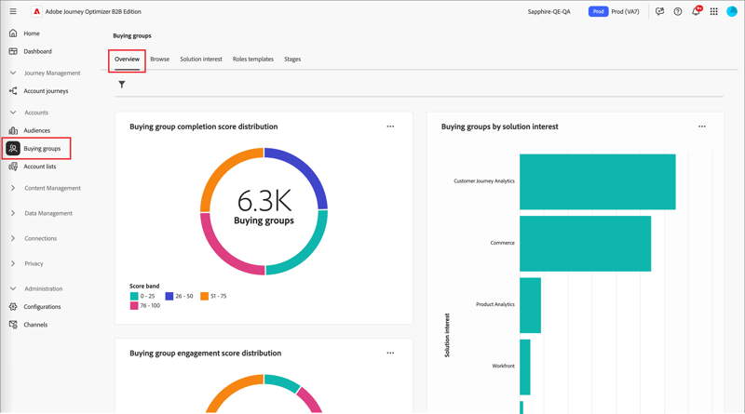
Task: Collapse the Journey Management section
Action: 13,73
